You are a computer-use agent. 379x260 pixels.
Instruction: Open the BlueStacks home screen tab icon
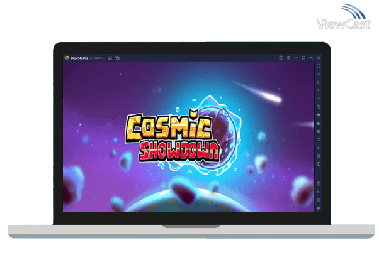coord(110,58)
